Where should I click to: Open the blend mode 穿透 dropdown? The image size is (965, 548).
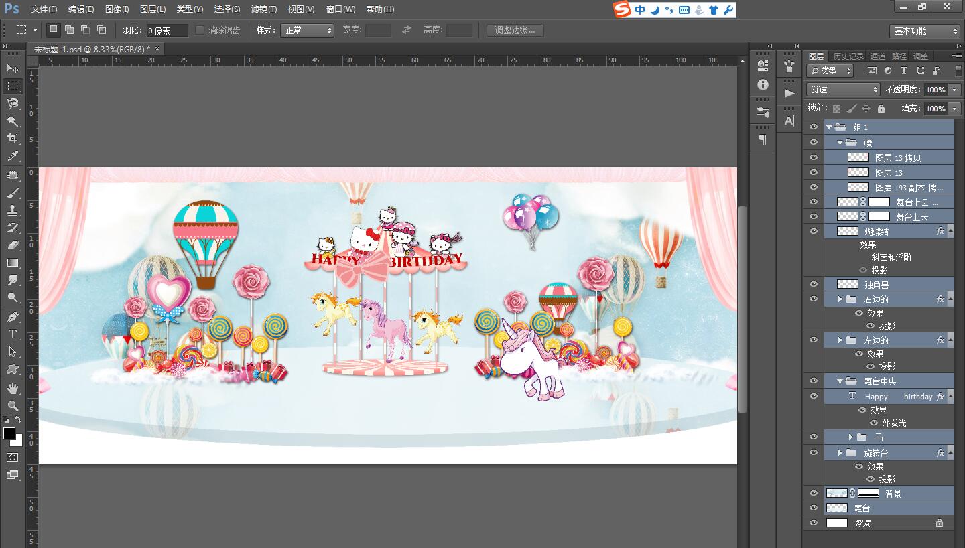tap(843, 89)
